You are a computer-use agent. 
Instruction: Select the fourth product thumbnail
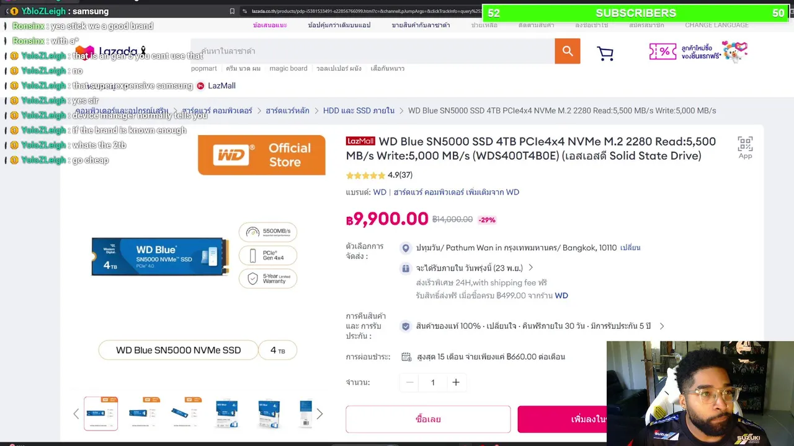coord(226,413)
